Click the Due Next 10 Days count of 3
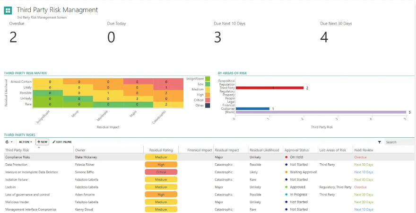416x213 pixels. coord(217,37)
